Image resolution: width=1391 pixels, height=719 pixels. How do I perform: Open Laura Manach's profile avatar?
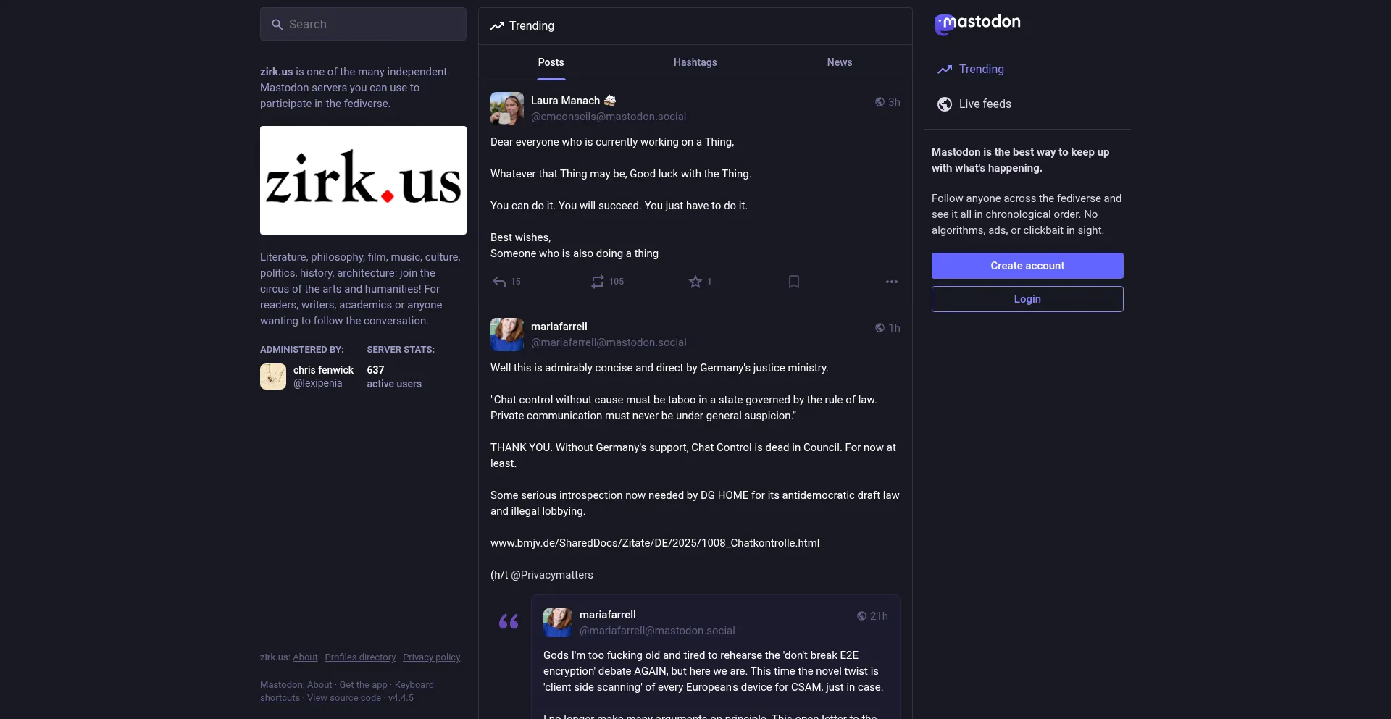pyautogui.click(x=507, y=109)
